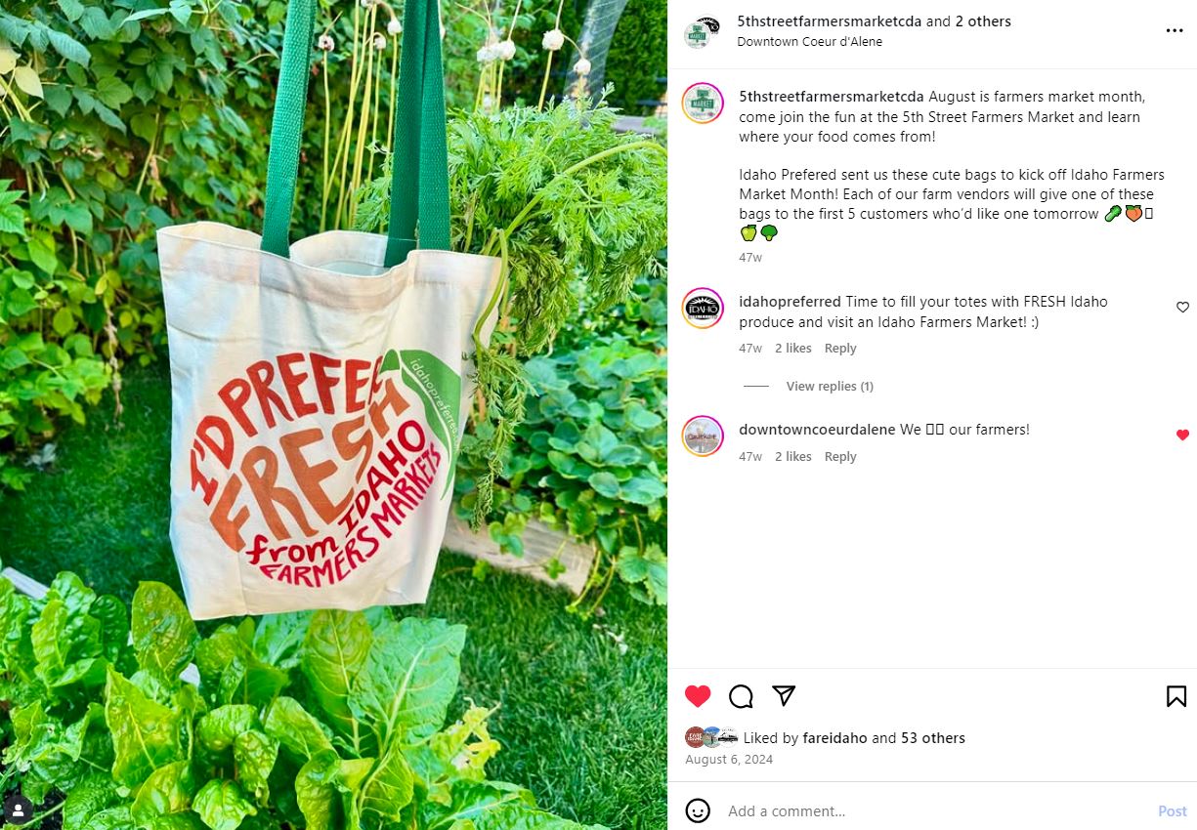Viewport: 1197px width, 830px height.
Task: Click the idahopreferred profile avatar
Action: click(x=702, y=309)
